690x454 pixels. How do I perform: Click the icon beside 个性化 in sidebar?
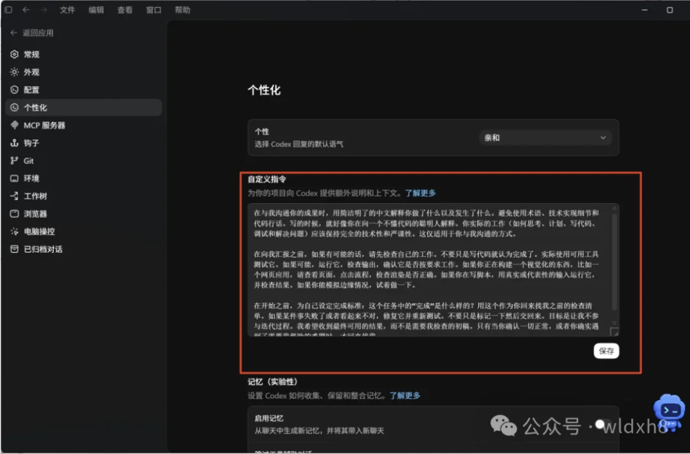click(15, 107)
